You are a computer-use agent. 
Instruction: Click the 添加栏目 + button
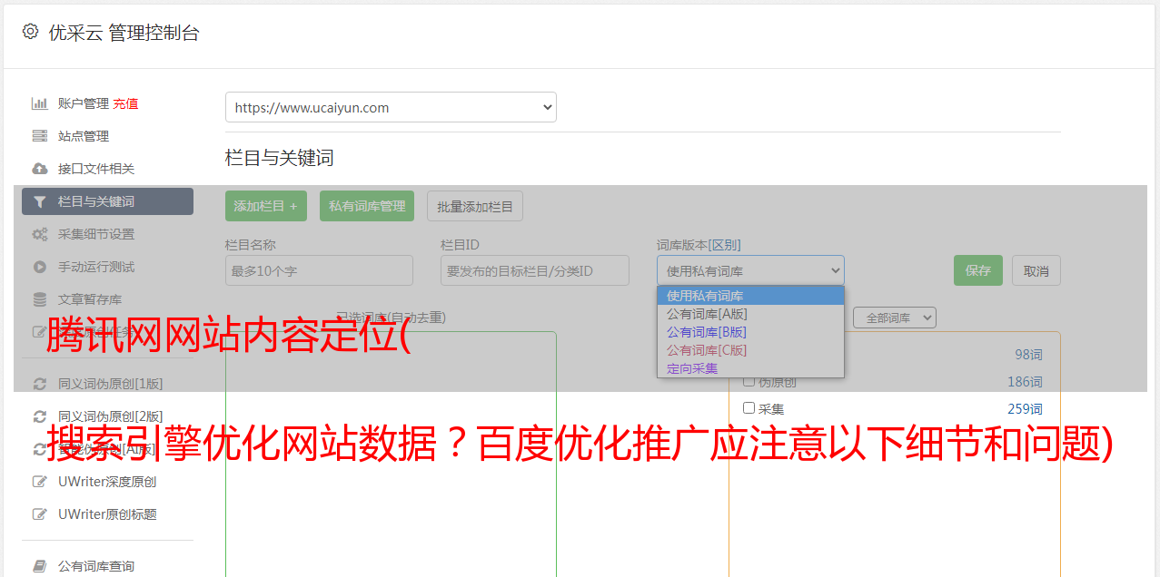[266, 206]
